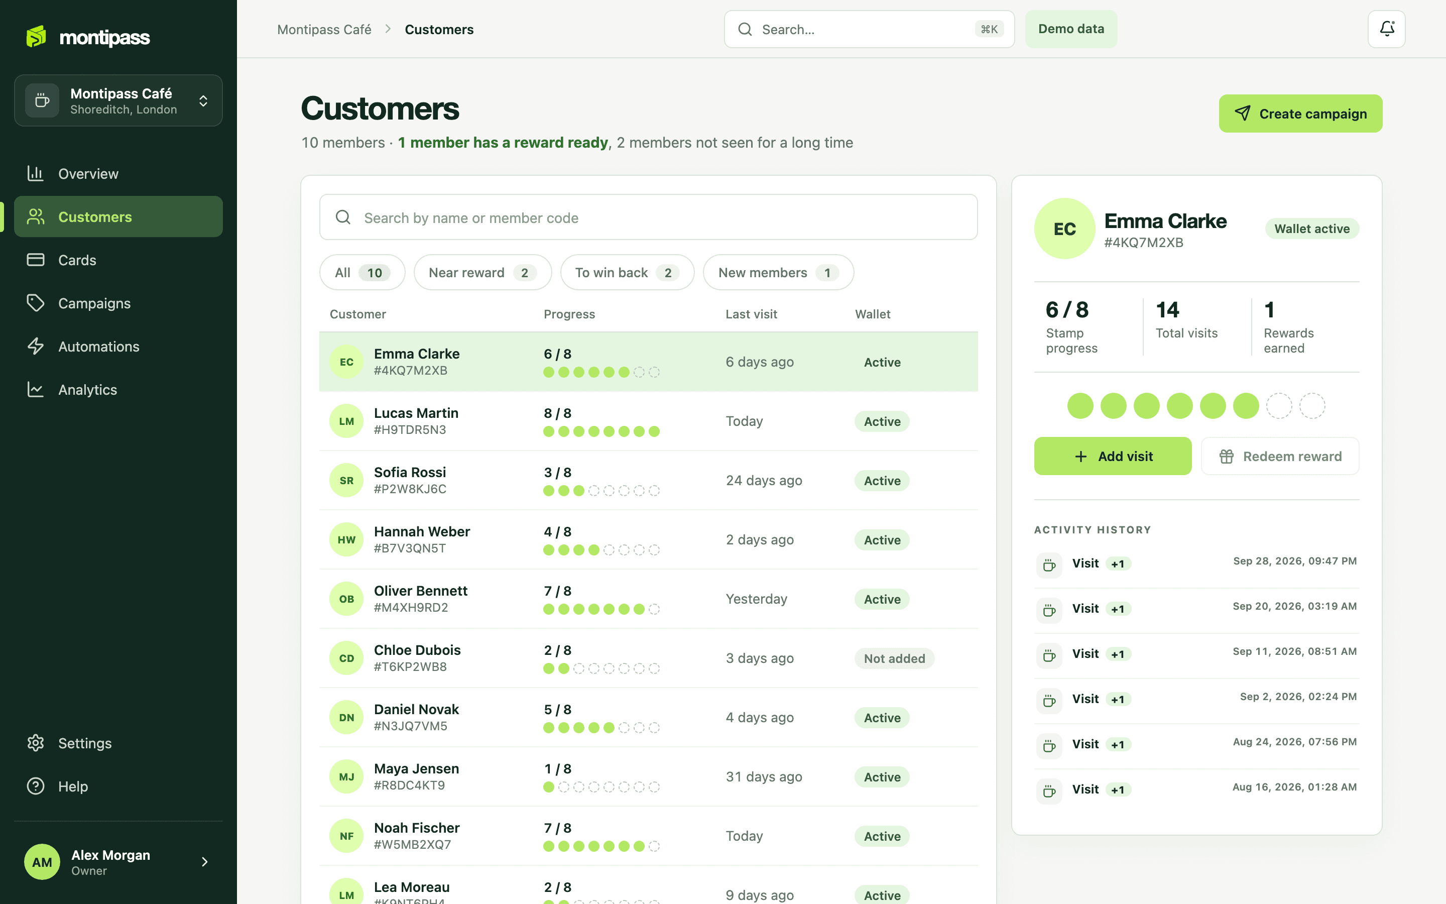
Task: Click cup icon of Aug 16 visit entry
Action: click(1049, 791)
